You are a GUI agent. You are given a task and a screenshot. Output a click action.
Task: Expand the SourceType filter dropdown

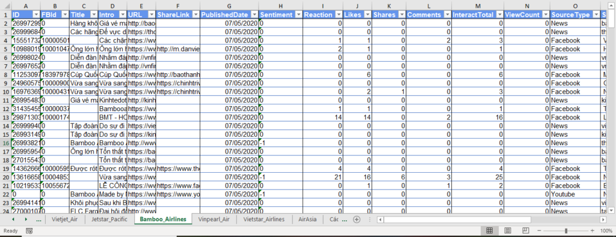pos(596,14)
